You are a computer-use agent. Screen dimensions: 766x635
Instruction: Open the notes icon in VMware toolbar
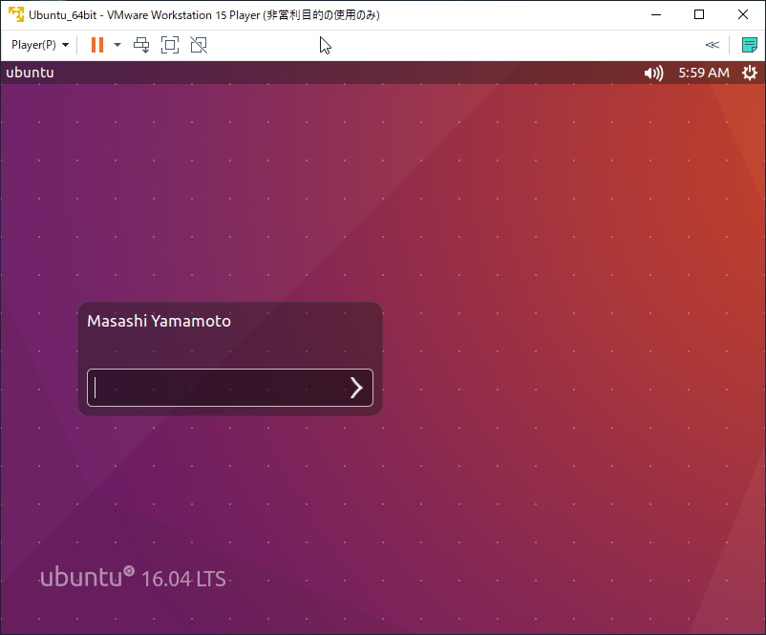coord(750,45)
